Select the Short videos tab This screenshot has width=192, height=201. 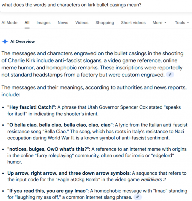[x=133, y=22]
